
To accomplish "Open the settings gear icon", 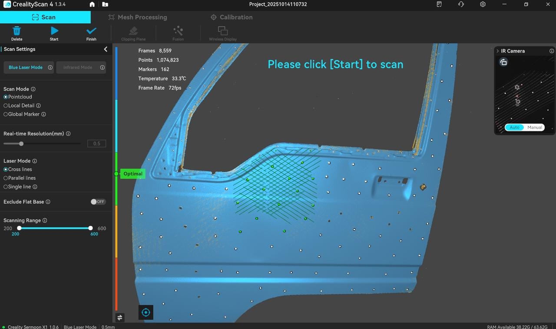I will pos(483,4).
